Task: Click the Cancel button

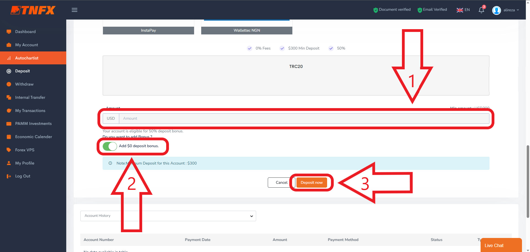Action: click(282, 183)
